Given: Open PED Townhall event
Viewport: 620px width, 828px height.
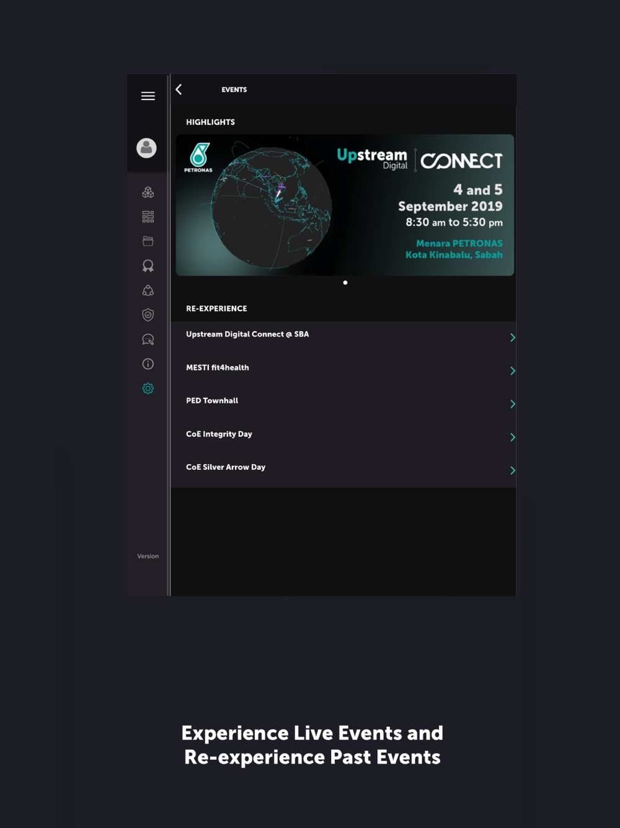Looking at the screenshot, I should pyautogui.click(x=343, y=404).
